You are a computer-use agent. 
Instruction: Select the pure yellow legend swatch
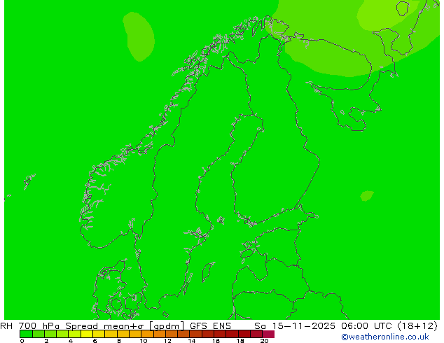[87, 334]
